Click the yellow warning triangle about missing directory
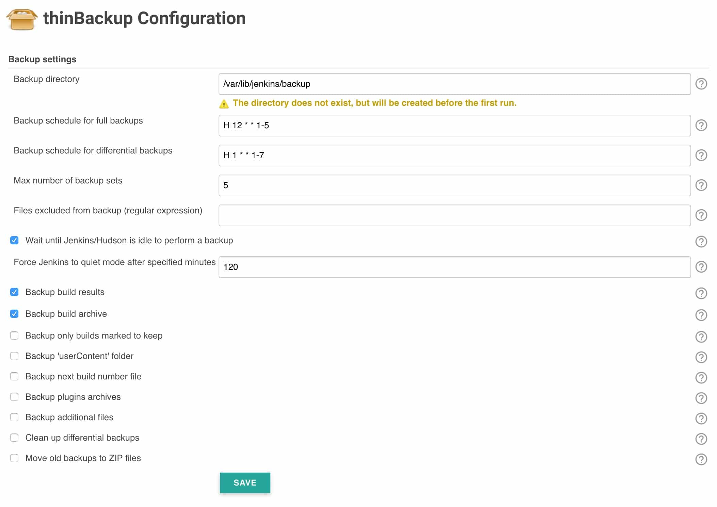 click(224, 103)
